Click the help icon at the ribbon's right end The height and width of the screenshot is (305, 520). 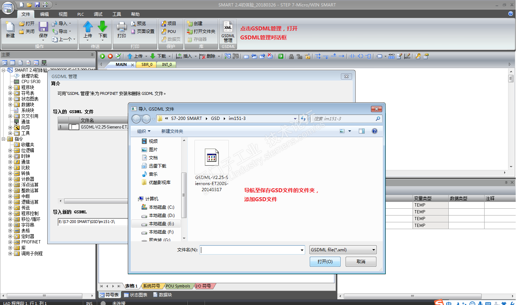coord(511,14)
